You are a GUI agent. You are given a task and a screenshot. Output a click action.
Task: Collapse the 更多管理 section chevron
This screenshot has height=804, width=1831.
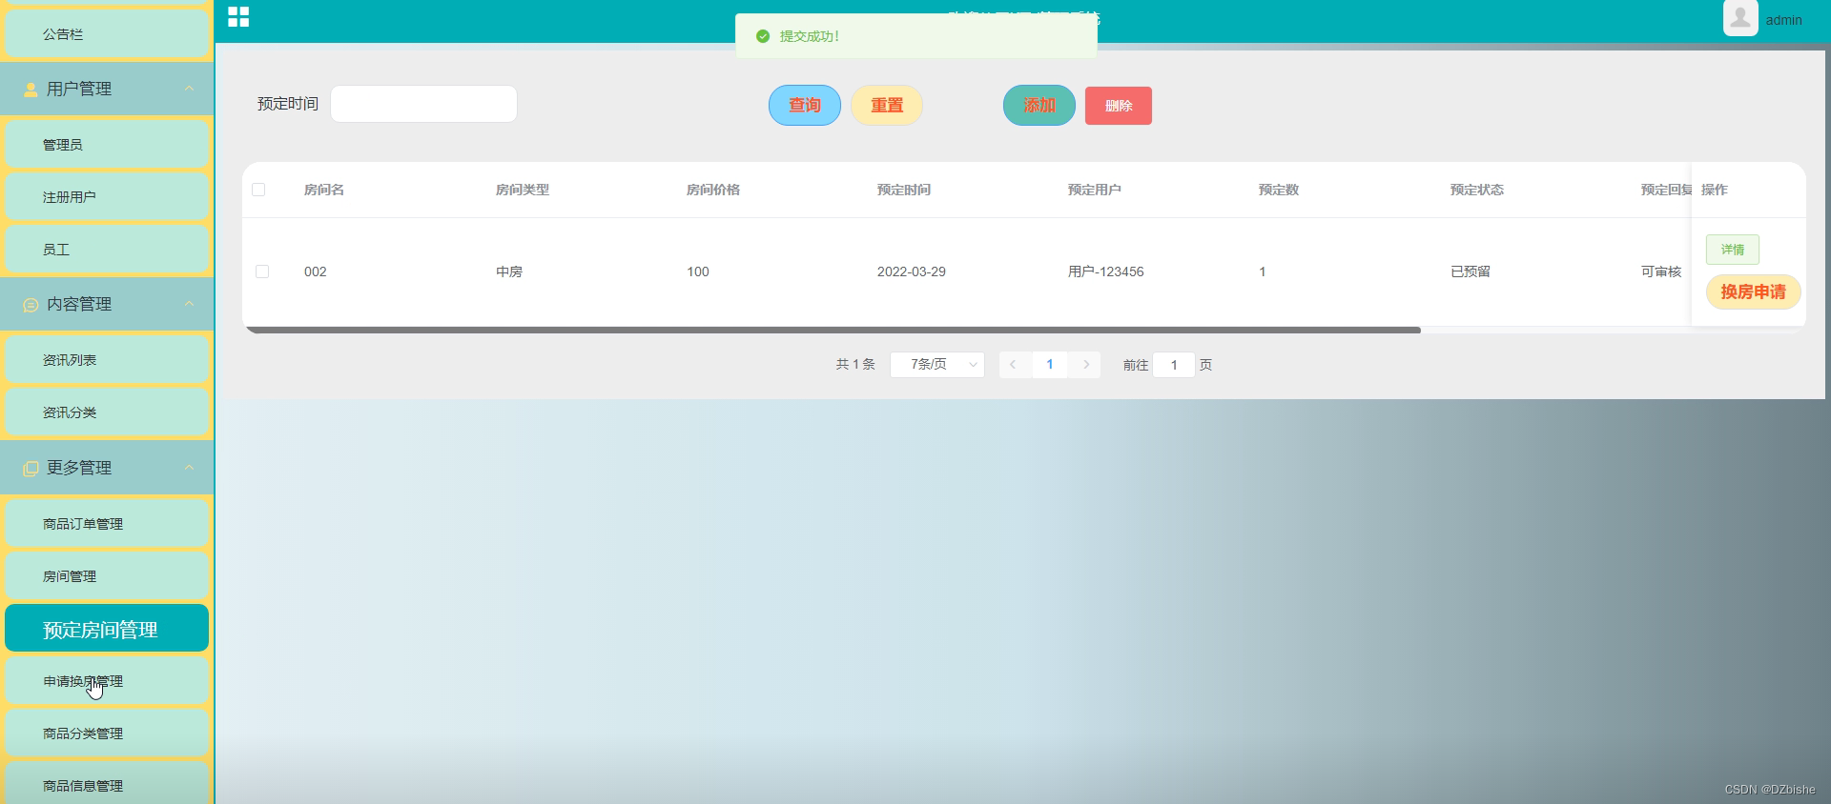tap(189, 468)
